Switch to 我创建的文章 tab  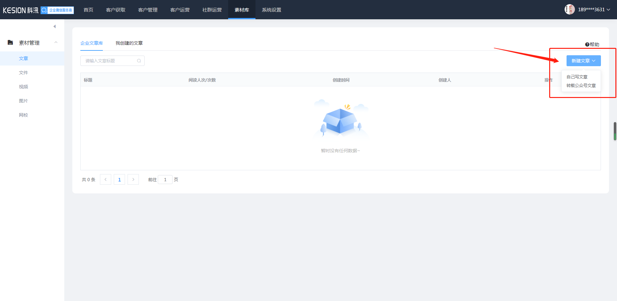(129, 43)
